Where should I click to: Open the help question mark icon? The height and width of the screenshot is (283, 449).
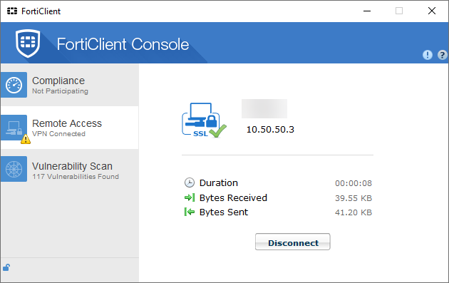(443, 55)
